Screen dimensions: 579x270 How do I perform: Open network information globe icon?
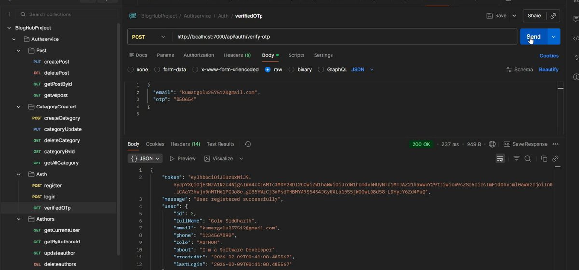(492, 144)
